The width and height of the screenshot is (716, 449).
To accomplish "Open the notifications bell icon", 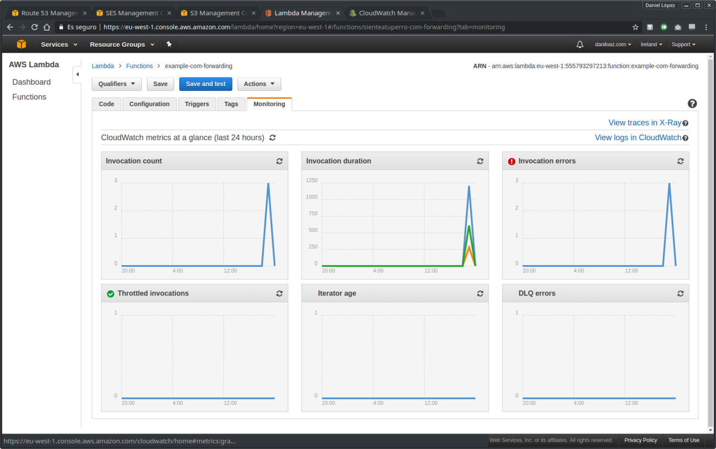I will click(x=580, y=44).
